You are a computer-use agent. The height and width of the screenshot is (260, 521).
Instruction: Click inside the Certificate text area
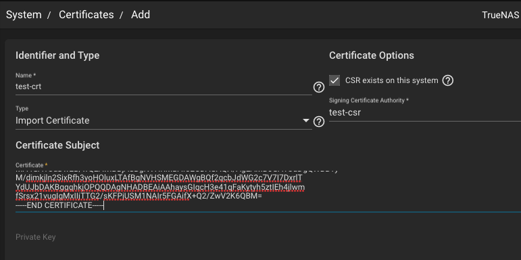tap(268, 190)
